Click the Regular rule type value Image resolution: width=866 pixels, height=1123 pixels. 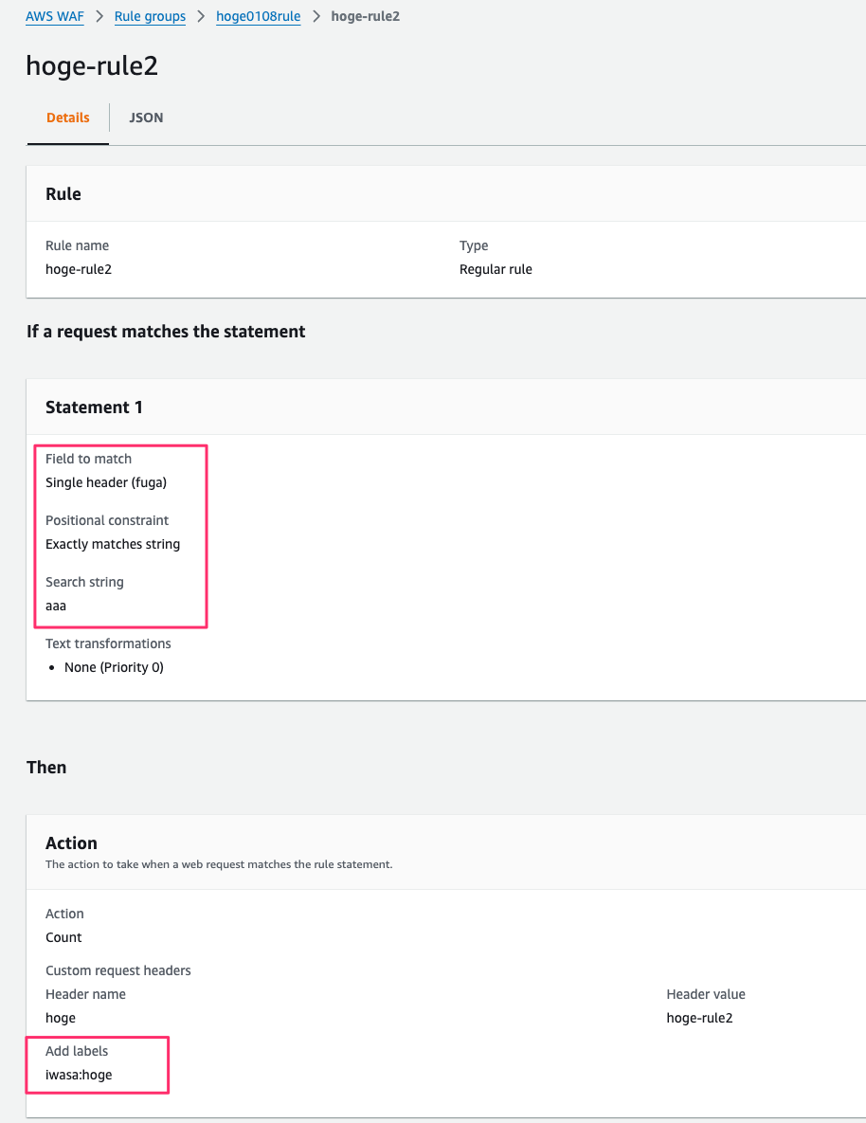click(x=496, y=269)
